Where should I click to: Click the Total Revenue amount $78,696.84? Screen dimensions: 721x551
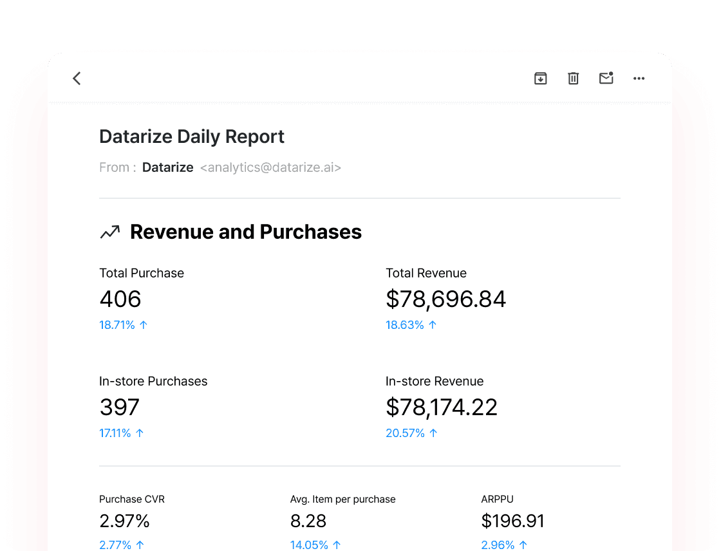coord(445,299)
